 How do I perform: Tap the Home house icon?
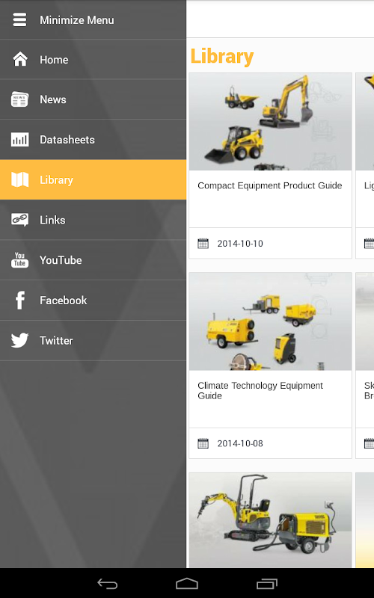point(20,60)
